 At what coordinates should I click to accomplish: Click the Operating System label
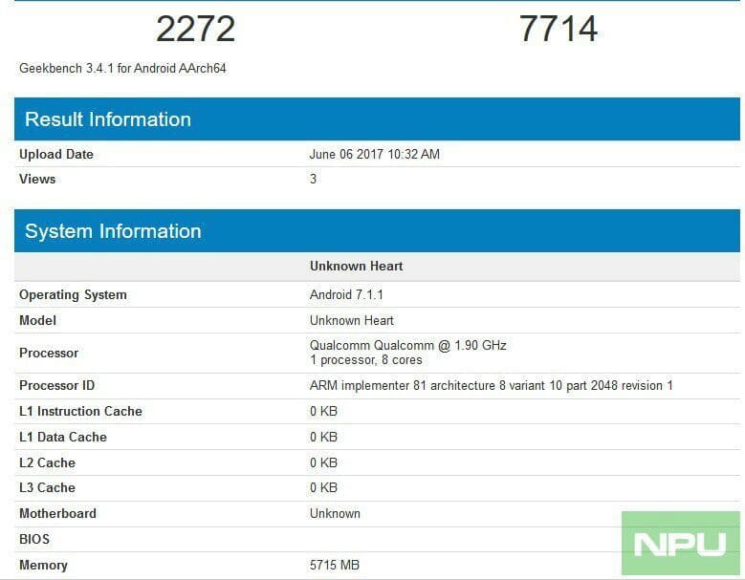[x=73, y=294]
